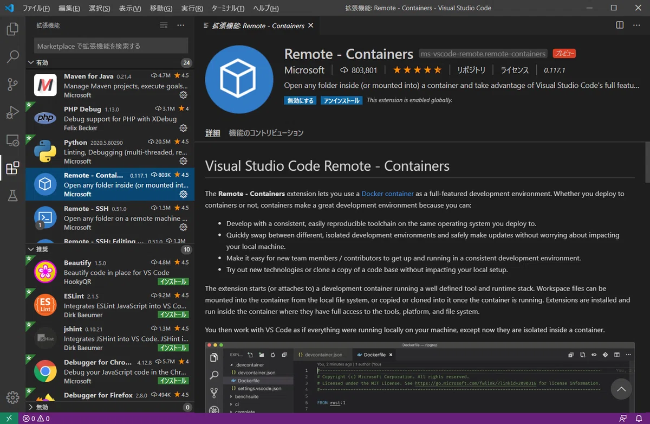Click the Remote - Containers cube logo
The height and width of the screenshot is (424, 650).
(239, 80)
